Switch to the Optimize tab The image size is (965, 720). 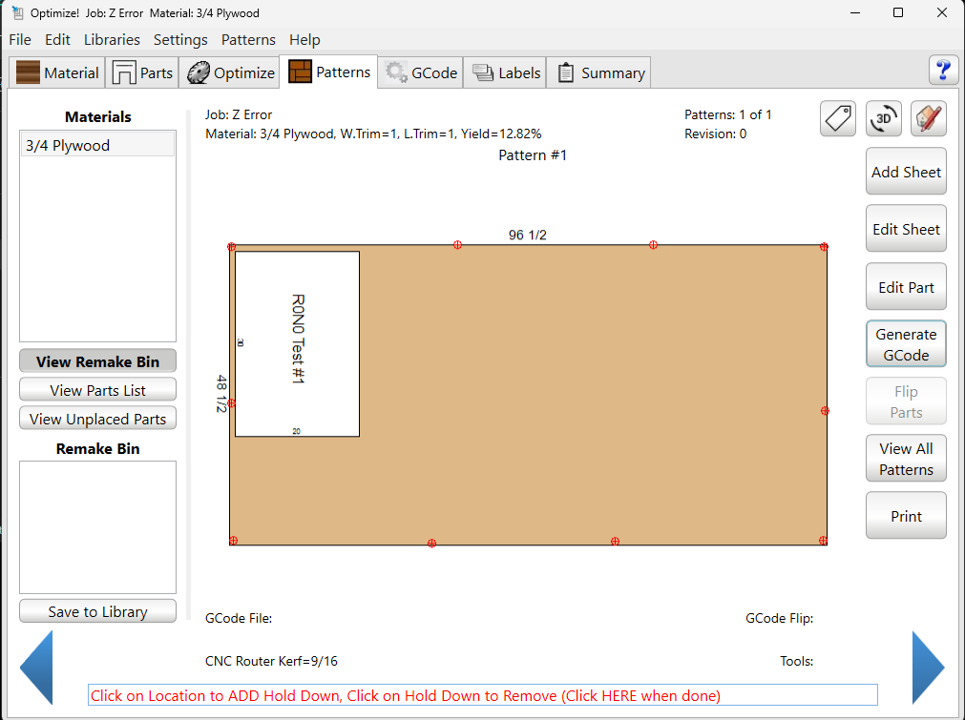click(231, 73)
